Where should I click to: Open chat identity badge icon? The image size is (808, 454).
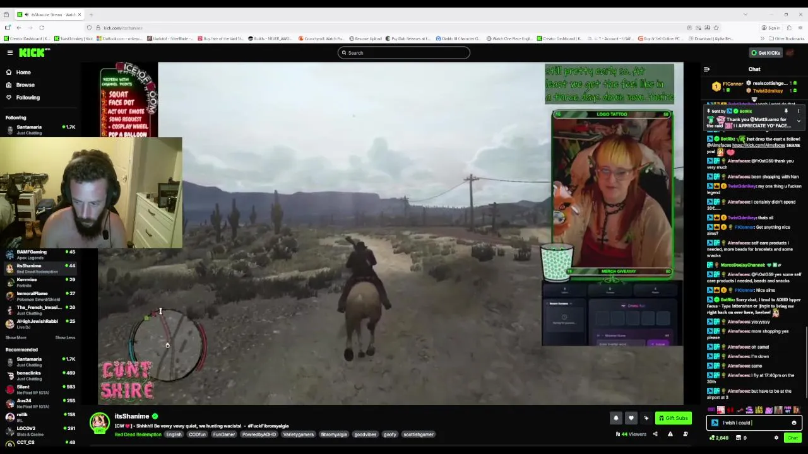pos(715,423)
